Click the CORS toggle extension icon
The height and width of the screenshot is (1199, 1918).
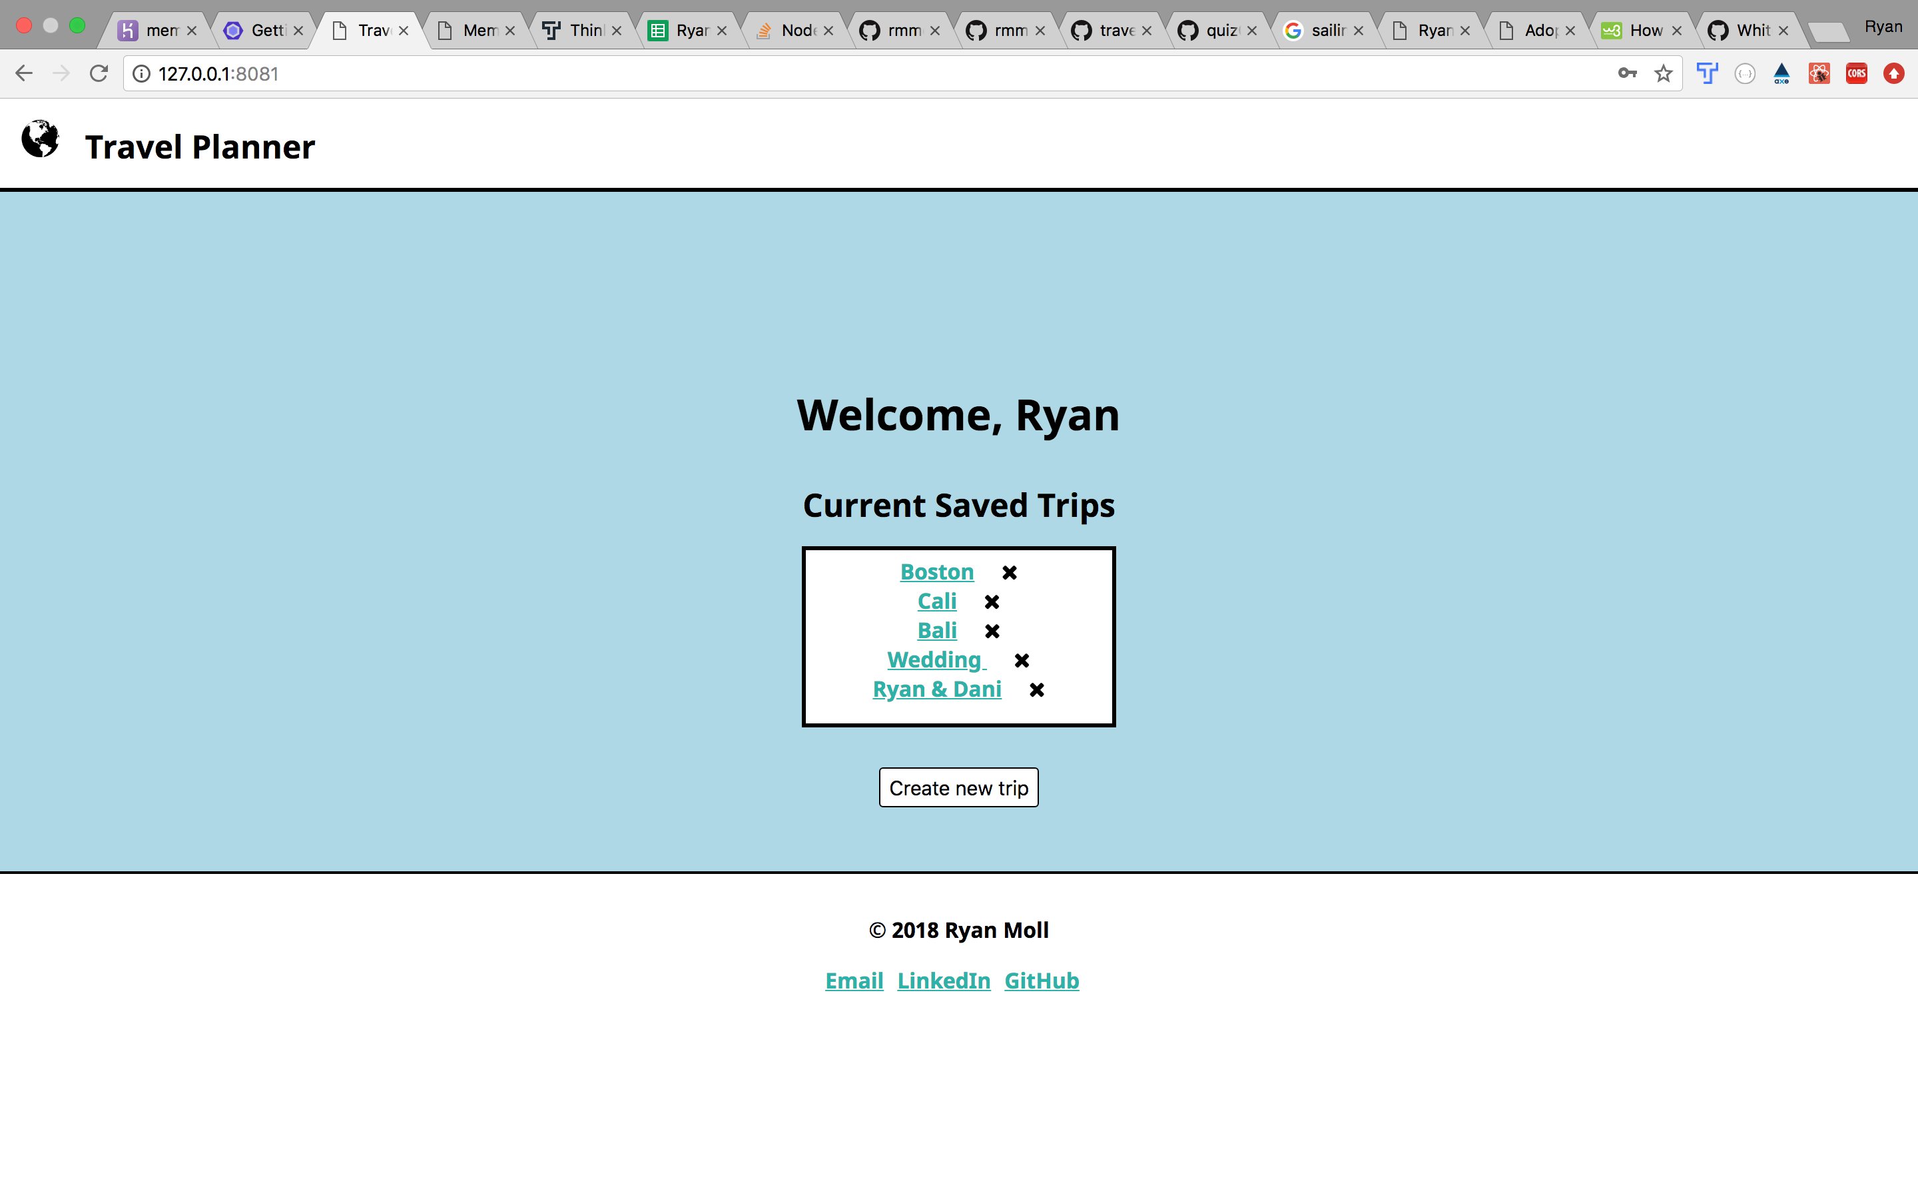[x=1855, y=73]
